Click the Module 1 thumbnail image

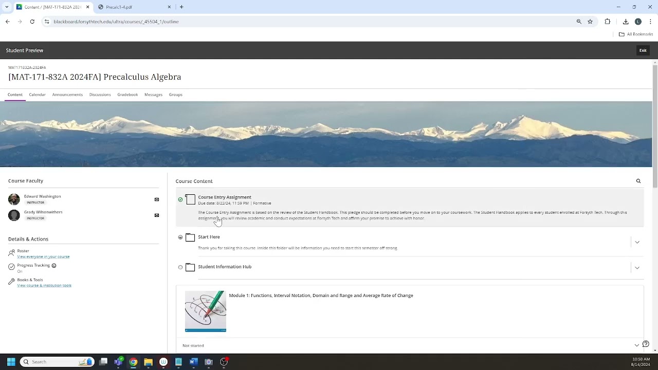(206, 311)
